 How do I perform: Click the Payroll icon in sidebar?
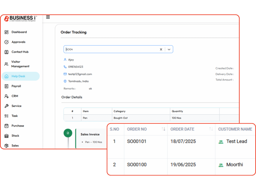[x=6, y=86]
